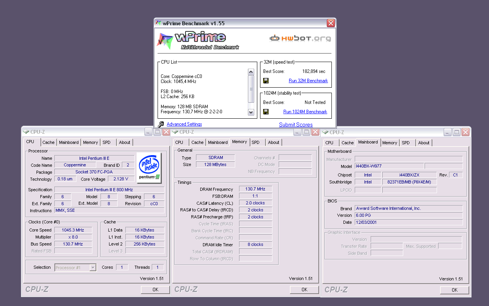Image resolution: width=489 pixels, height=306 pixels.
Task: Minimize the CPU-Z window showing CPU tab
Action: point(148,132)
